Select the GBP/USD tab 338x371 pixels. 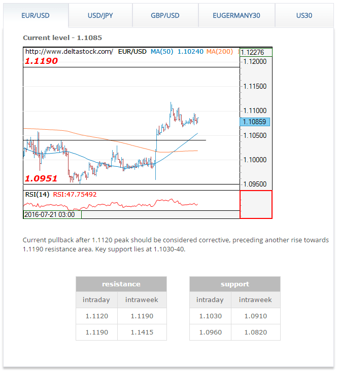pos(165,16)
